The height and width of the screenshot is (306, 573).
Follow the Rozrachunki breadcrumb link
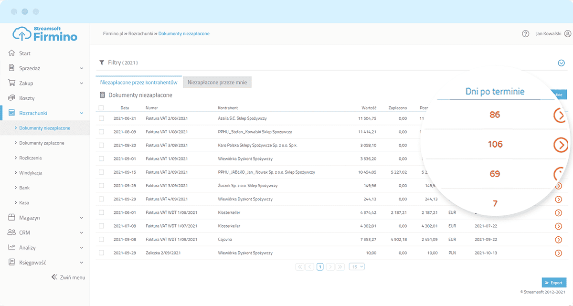(141, 34)
